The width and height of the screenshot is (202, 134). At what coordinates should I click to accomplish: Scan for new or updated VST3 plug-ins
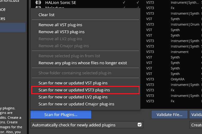click(x=74, y=90)
